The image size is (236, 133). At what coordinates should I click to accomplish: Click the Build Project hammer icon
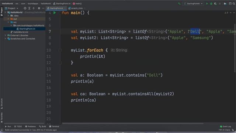(179, 4)
